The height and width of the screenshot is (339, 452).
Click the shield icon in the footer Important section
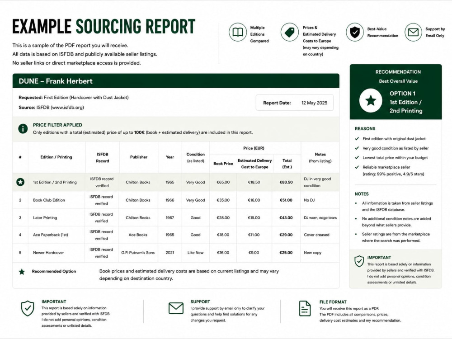28,308
